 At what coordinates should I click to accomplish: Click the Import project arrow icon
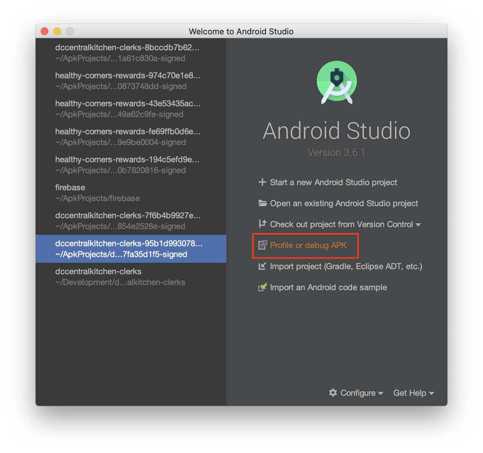coord(262,266)
